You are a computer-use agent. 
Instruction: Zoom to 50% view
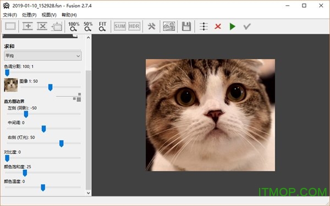88,26
